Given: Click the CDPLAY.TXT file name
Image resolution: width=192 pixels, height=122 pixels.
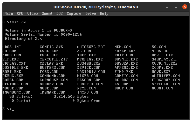Looking at the screenshot, I should pyautogui.click(x=14, y=63).
